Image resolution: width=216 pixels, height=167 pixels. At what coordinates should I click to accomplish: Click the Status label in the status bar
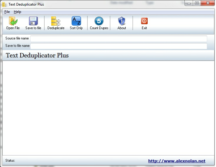pos(10,161)
